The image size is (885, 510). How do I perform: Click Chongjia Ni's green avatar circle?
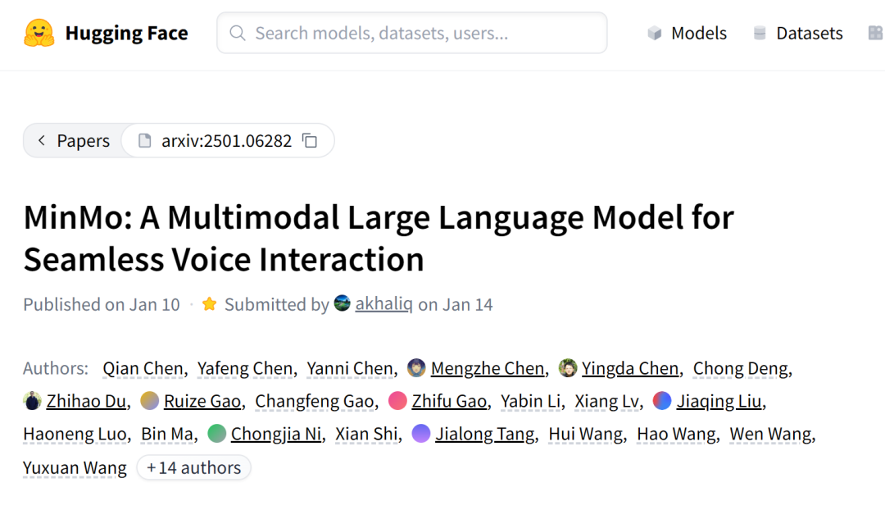[216, 433]
